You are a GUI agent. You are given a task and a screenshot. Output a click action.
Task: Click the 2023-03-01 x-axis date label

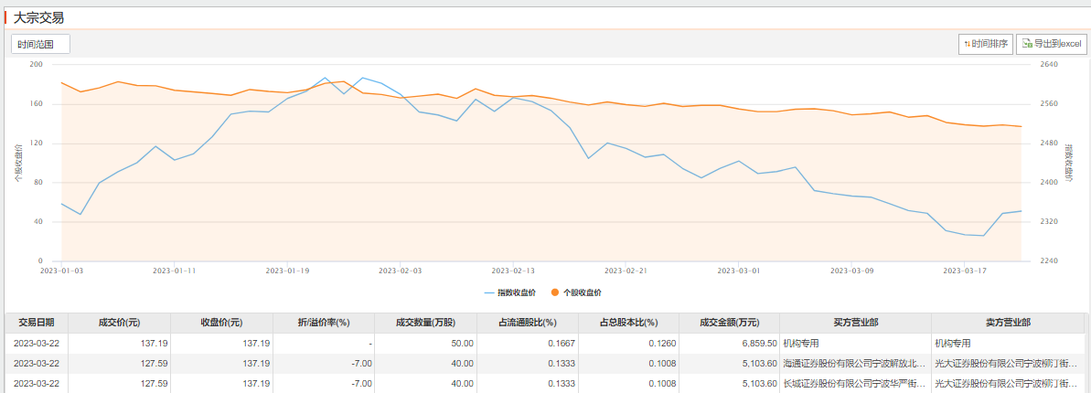pyautogui.click(x=739, y=270)
